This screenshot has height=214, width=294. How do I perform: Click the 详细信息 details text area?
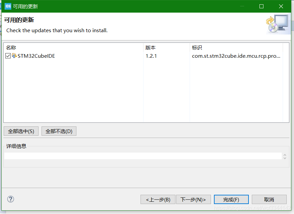(x=143, y=156)
